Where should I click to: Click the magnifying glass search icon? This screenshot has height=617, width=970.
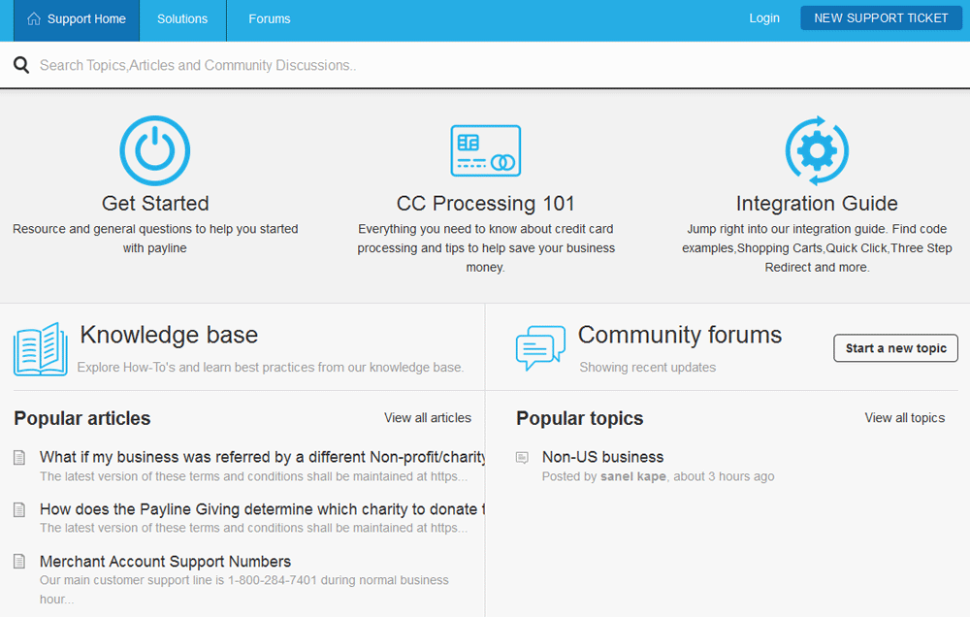21,64
